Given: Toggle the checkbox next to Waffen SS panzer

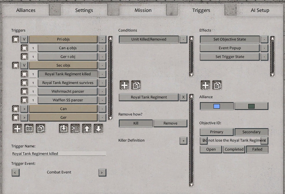Looking at the screenshot, I should [24, 100].
